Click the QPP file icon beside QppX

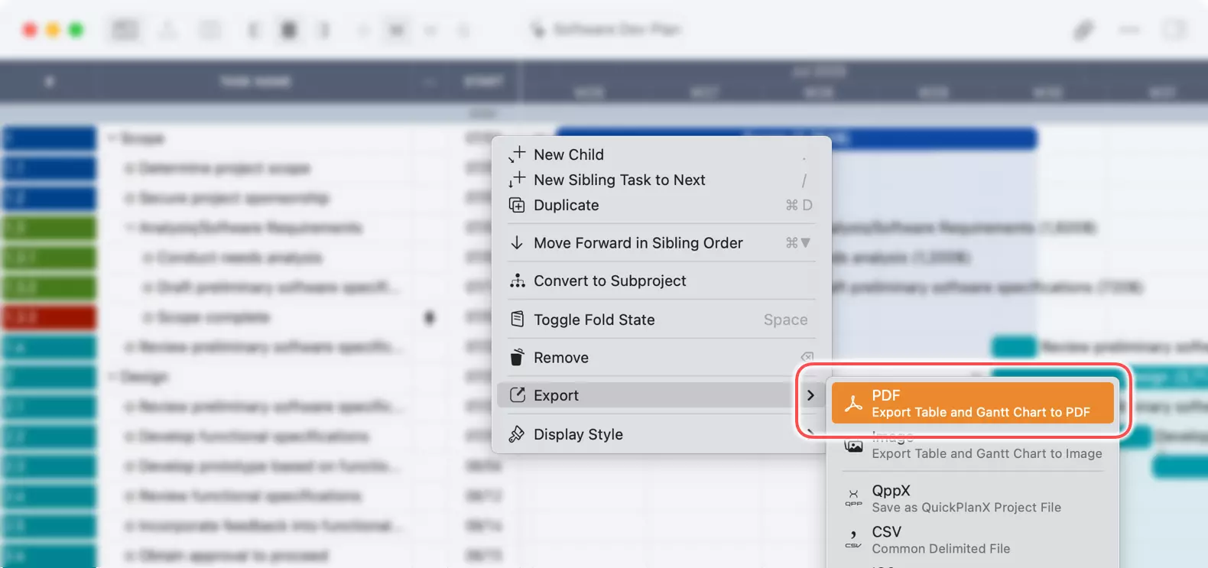point(853,498)
